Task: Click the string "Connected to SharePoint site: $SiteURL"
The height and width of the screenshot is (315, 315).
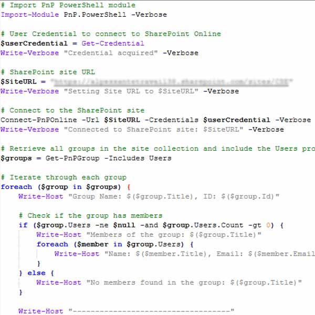Action: click(153, 129)
